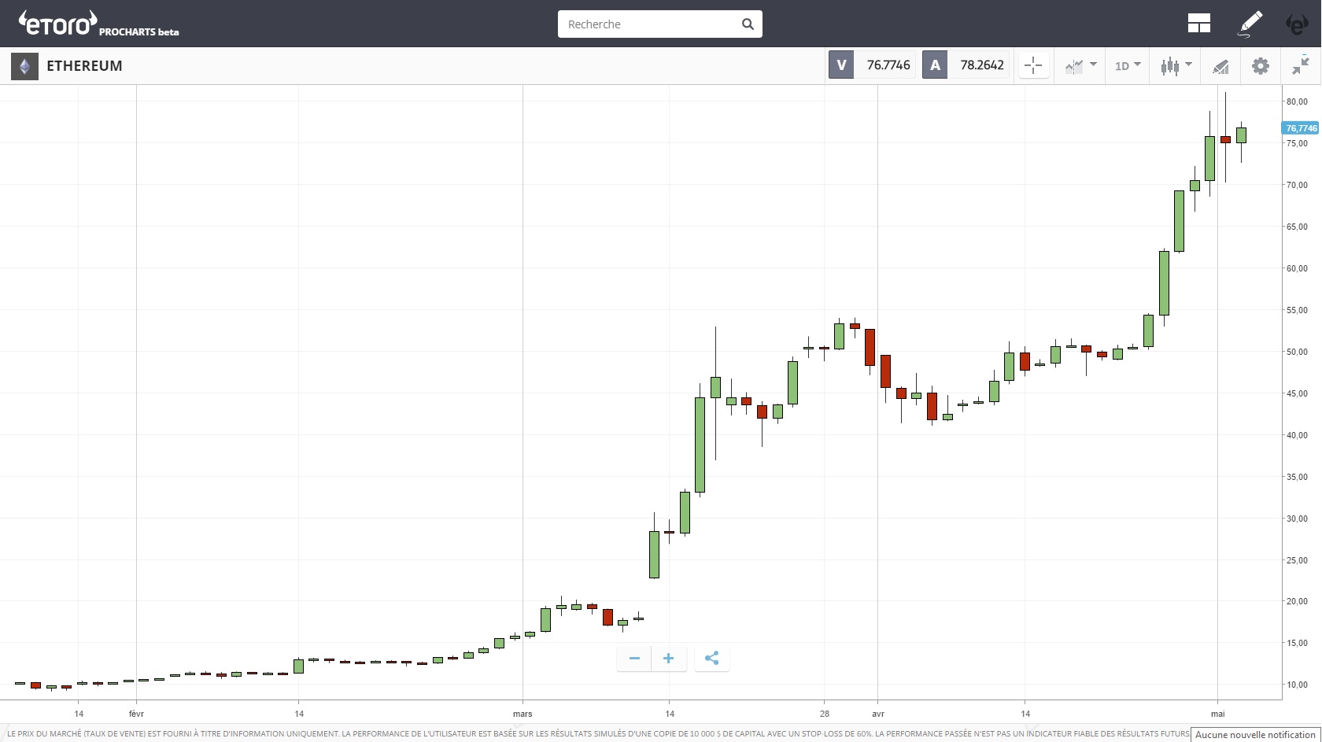The image size is (1322, 742).
Task: Activate the pencil drawing tool
Action: 1250,24
